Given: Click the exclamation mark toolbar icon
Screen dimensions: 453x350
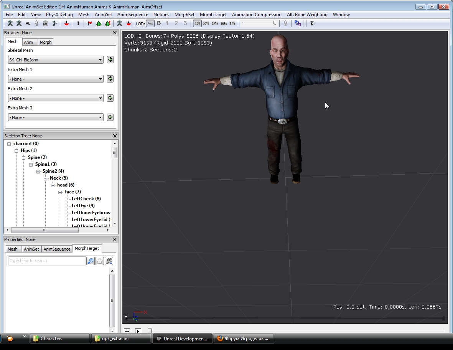Looking at the screenshot, I should coord(78,23).
